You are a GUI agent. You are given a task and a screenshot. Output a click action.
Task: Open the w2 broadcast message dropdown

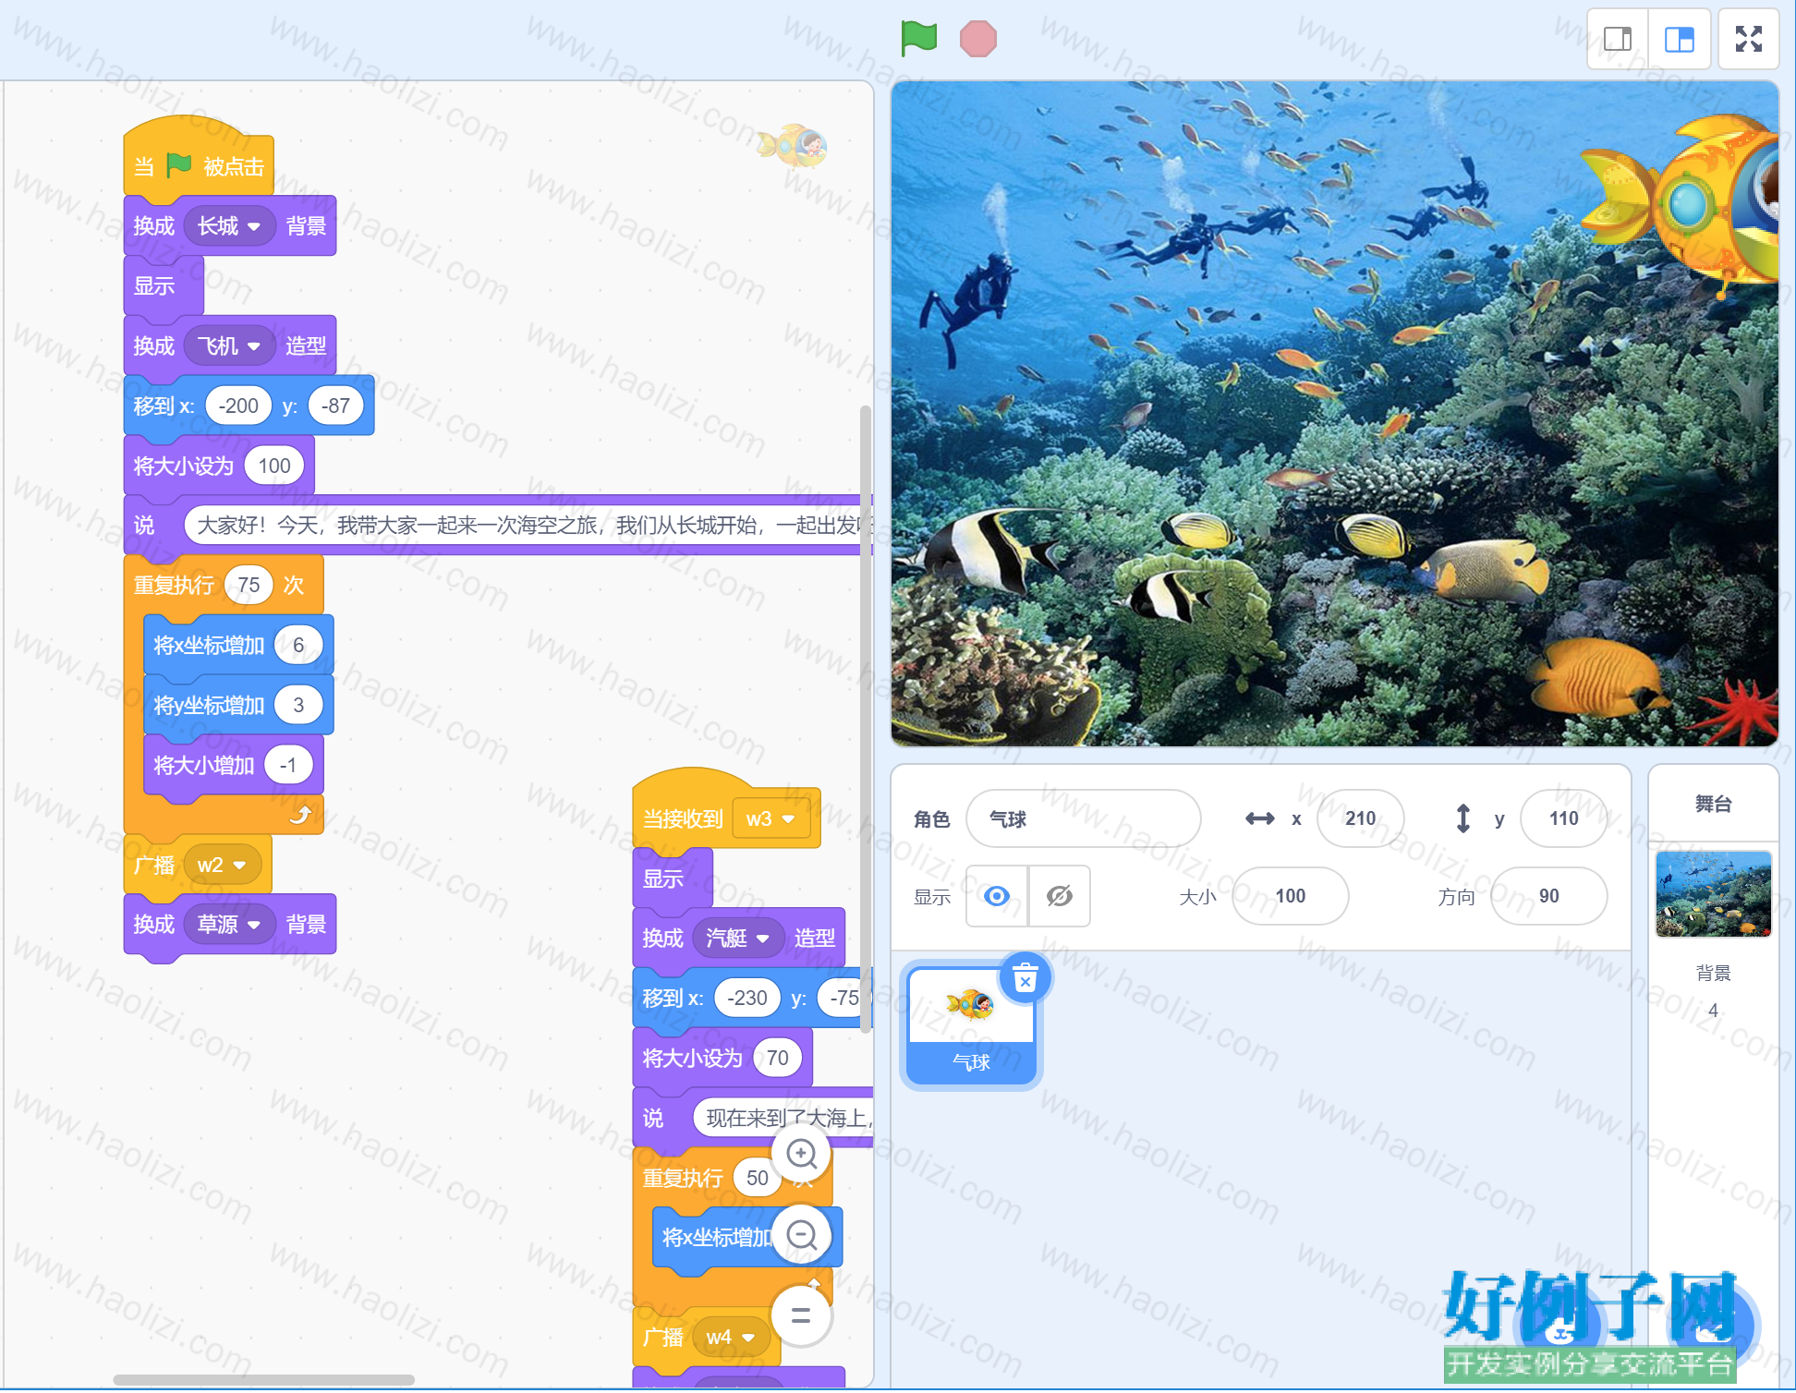[x=222, y=866]
